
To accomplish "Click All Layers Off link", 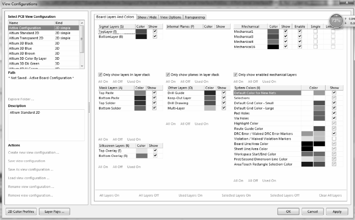I will point(149,195).
